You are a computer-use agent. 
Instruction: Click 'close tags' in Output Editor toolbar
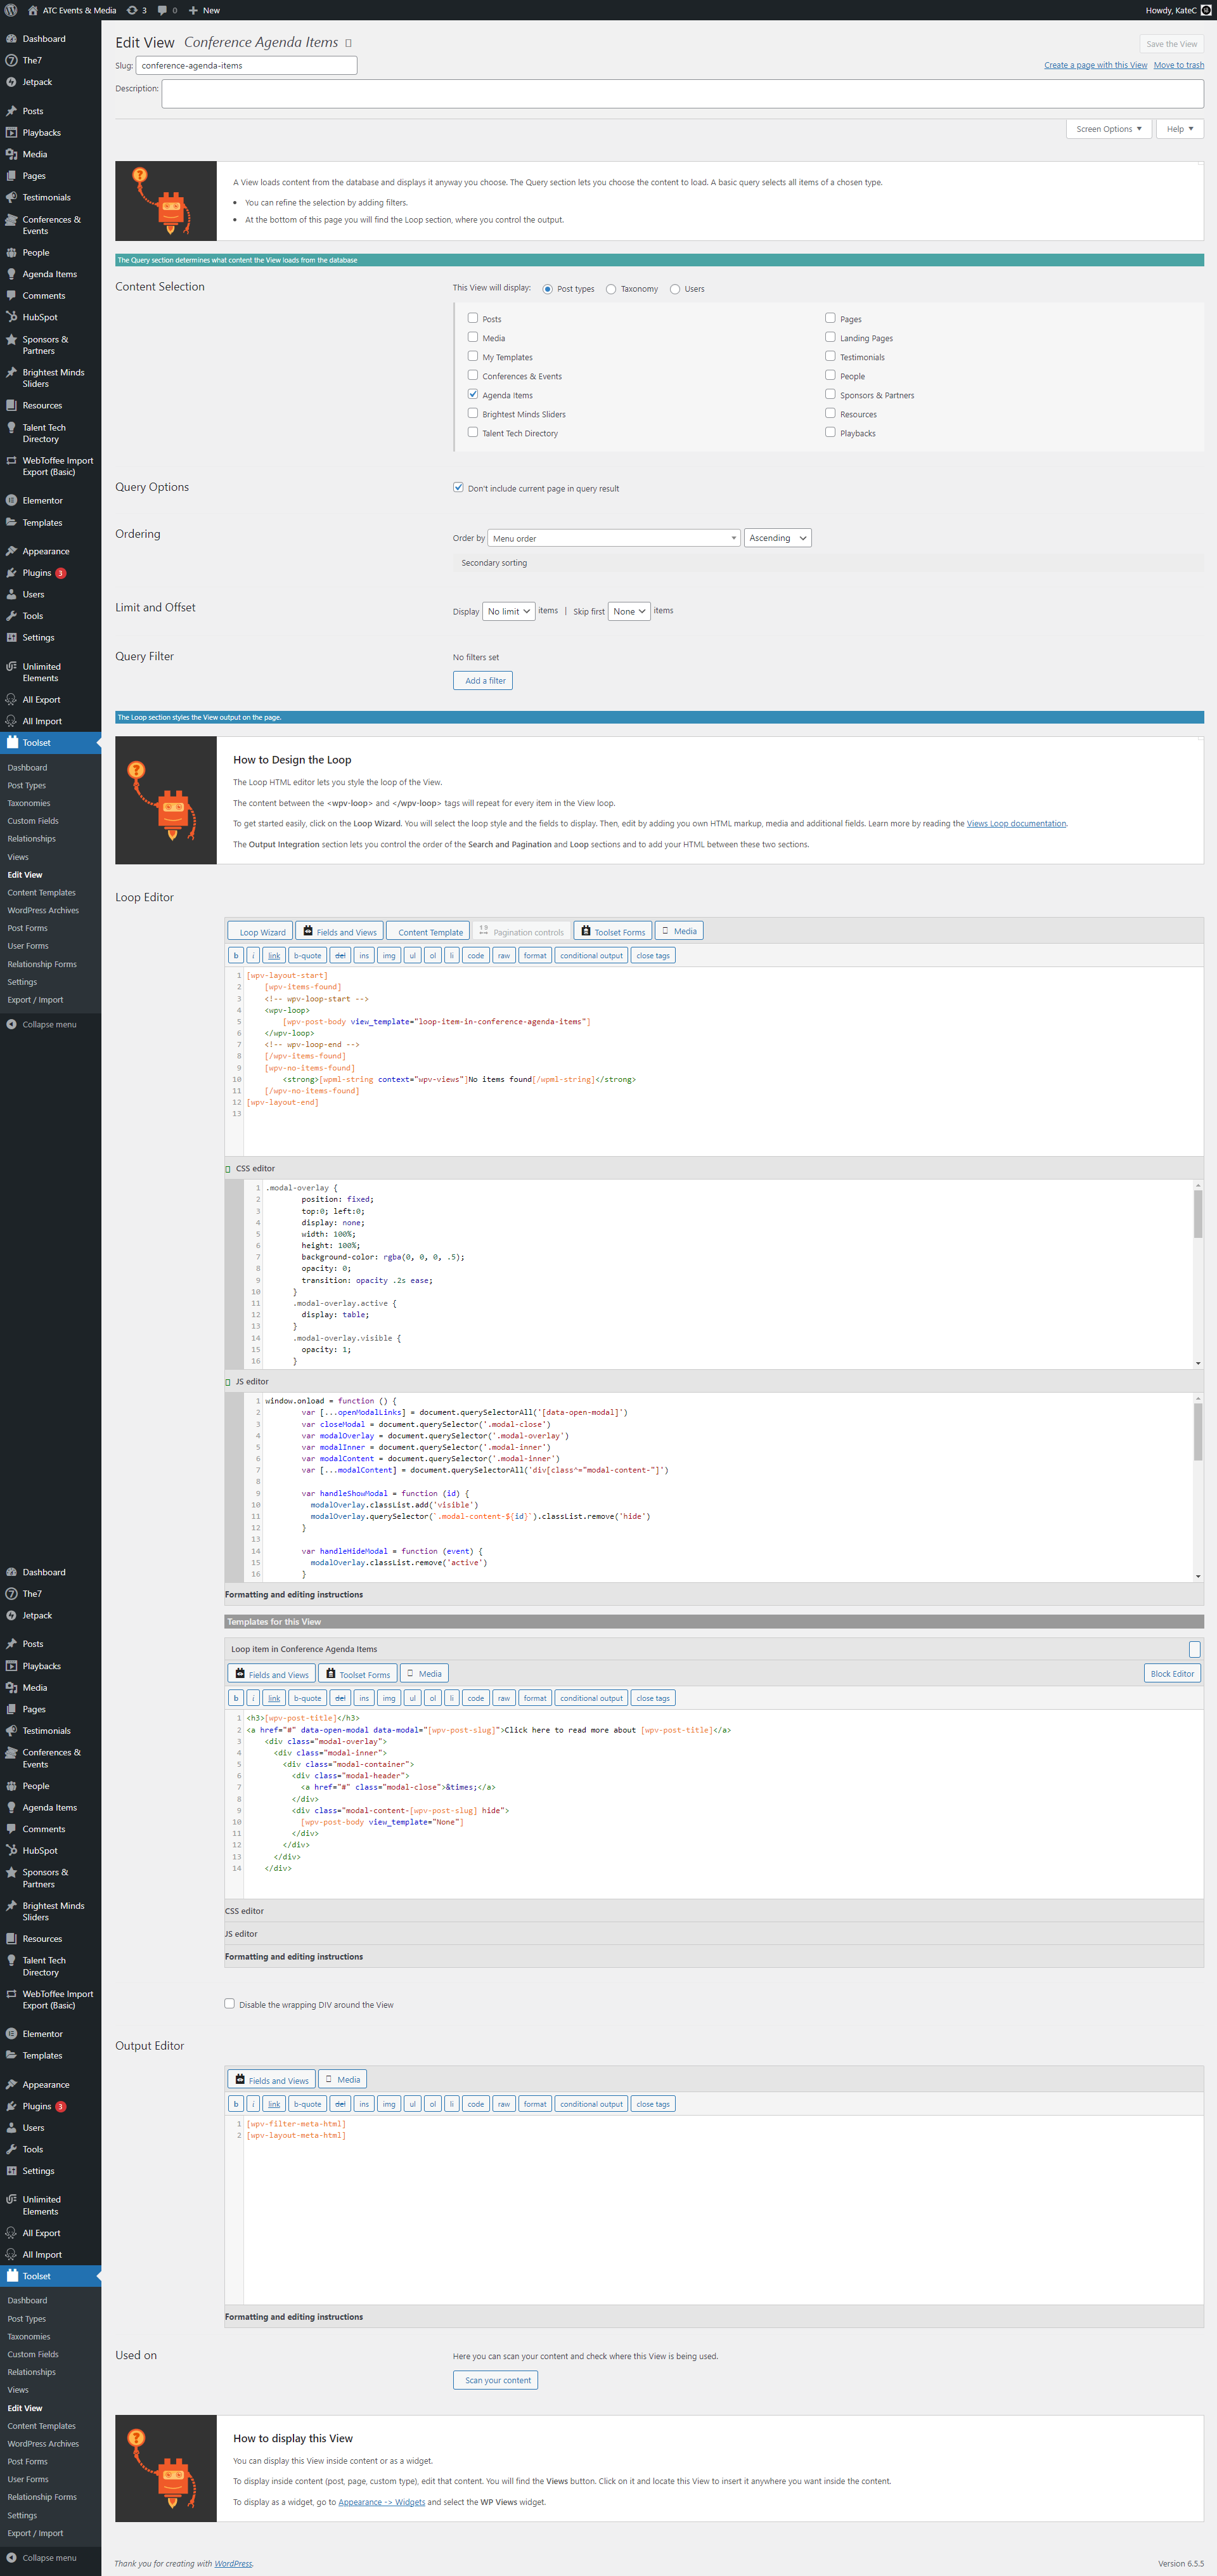pos(654,2103)
